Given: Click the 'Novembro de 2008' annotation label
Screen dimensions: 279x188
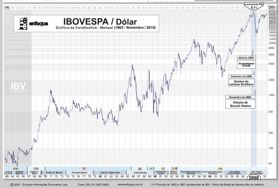Looking at the screenshot, I should pyautogui.click(x=240, y=97).
